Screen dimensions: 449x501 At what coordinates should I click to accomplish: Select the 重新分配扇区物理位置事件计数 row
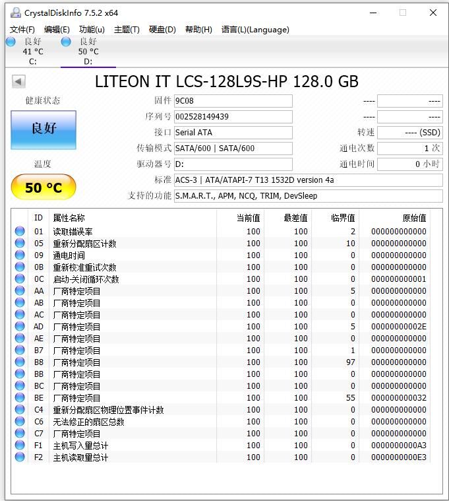[220, 410]
